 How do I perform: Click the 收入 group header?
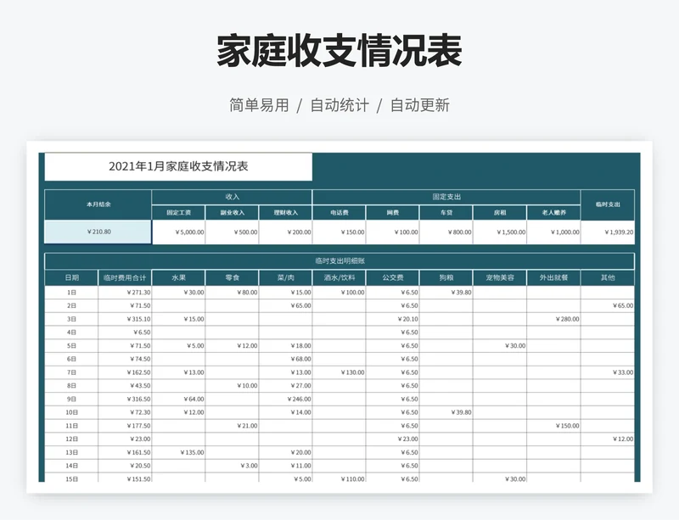(x=232, y=197)
